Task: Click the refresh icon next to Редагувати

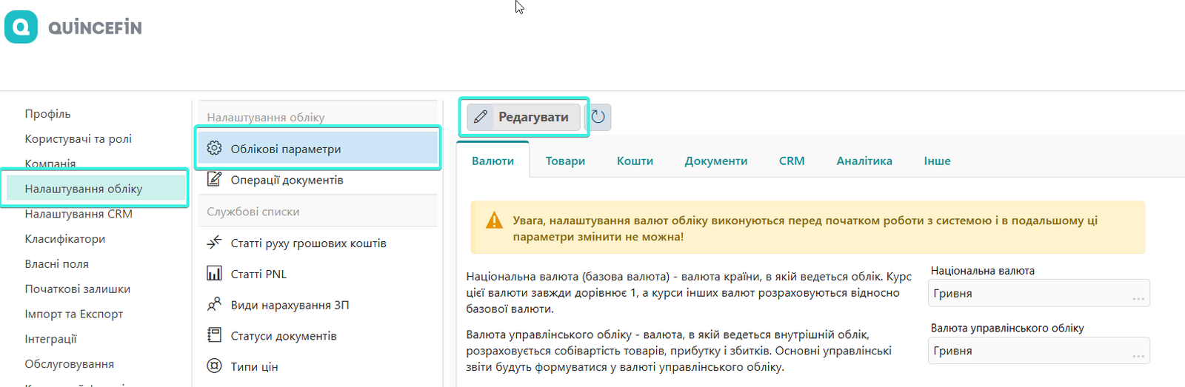Action: coord(598,117)
